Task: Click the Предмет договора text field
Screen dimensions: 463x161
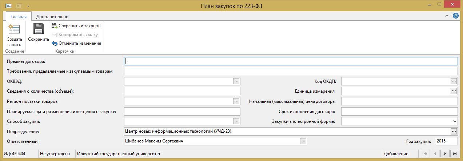Action: coord(291,61)
